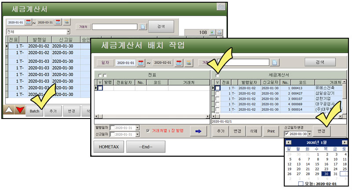Image resolution: width=352 pixels, height=191 pixels.
Task: Click 추가 in back 세금계산서 window
Action: click(x=53, y=111)
